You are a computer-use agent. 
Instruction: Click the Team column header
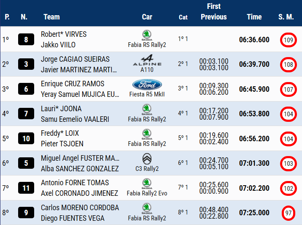51,17
